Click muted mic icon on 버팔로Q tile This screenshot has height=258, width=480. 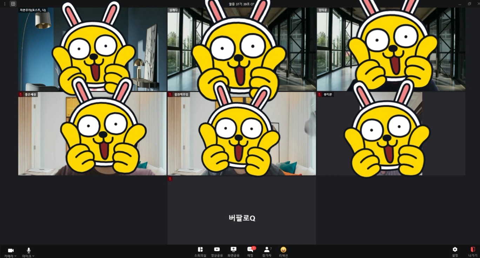[x=170, y=179]
